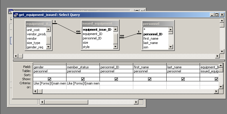The height and width of the screenshot is (114, 227).
Task: Click the equipment_it... table header
Action: point(39,24)
